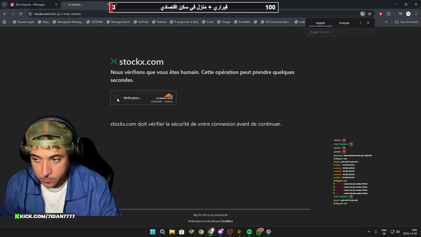Open the first Chrome icon on taskbar
421x237 pixels.
pyautogui.click(x=201, y=232)
